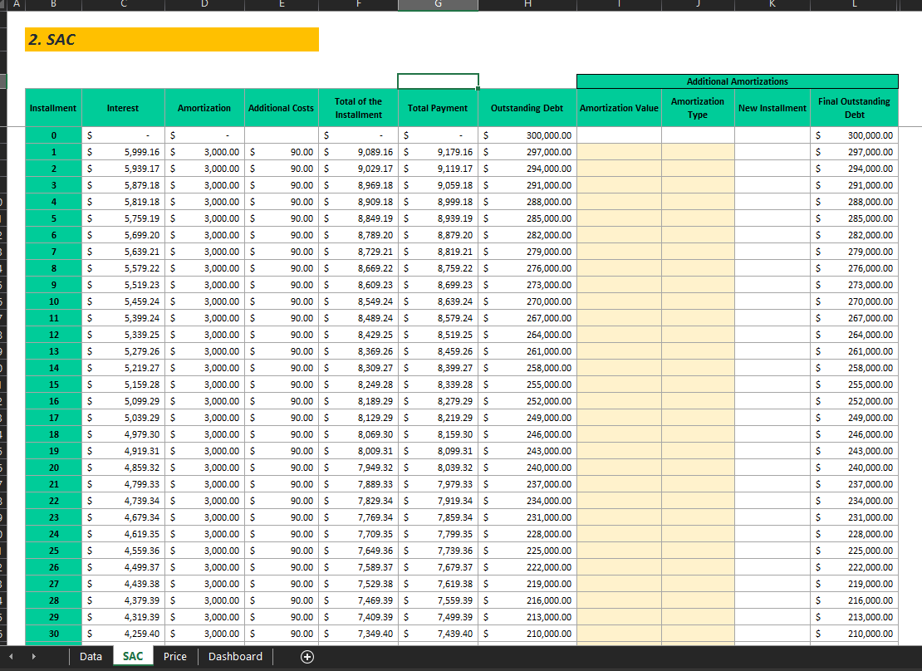Viewport: 922px width, 671px height.
Task: Select the Total of the Installment header
Action: point(358,108)
